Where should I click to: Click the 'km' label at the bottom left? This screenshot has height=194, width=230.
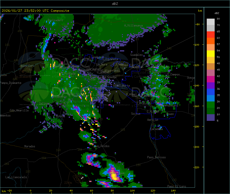click(4, 191)
